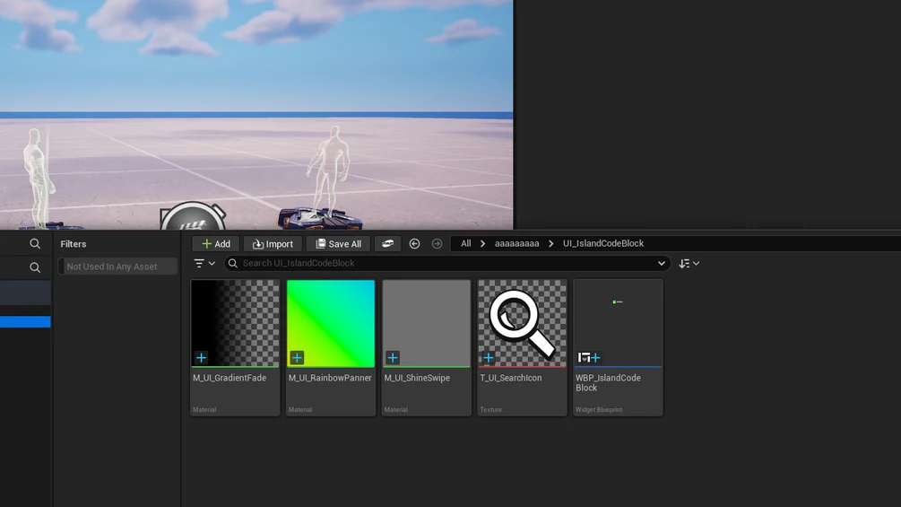Open the filter options dropdown icon
The image size is (901, 507).
[204, 264]
